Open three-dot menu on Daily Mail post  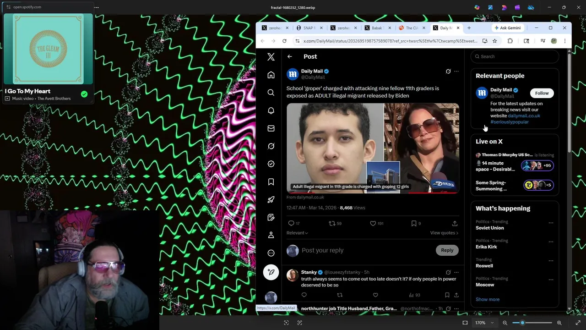pos(456,71)
